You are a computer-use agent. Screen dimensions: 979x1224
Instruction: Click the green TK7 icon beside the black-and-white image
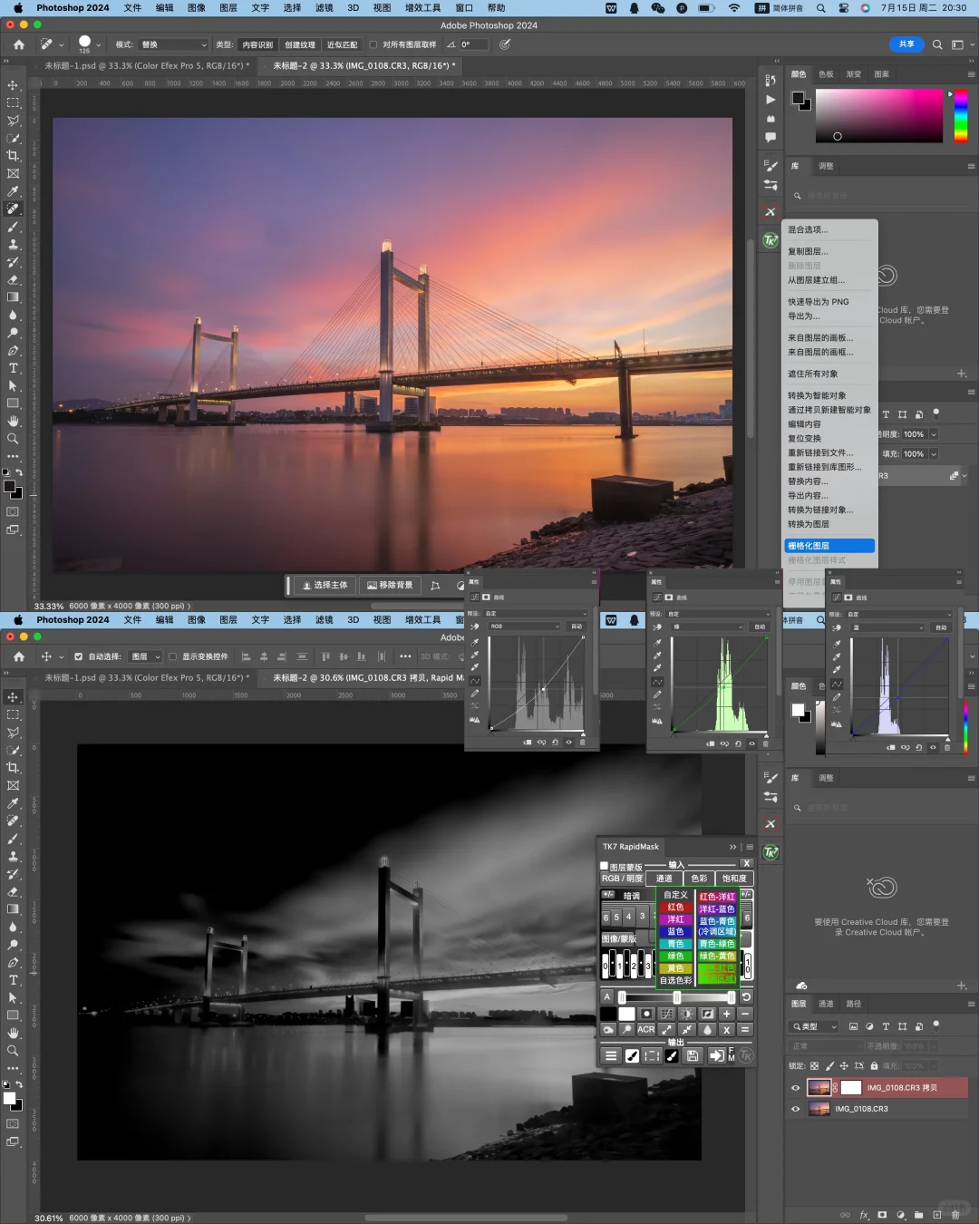tap(771, 852)
